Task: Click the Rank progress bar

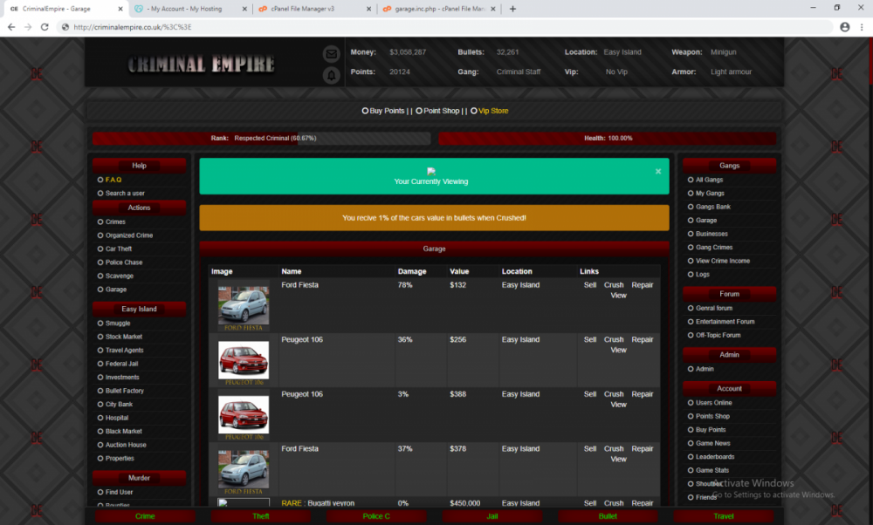Action: [262, 138]
